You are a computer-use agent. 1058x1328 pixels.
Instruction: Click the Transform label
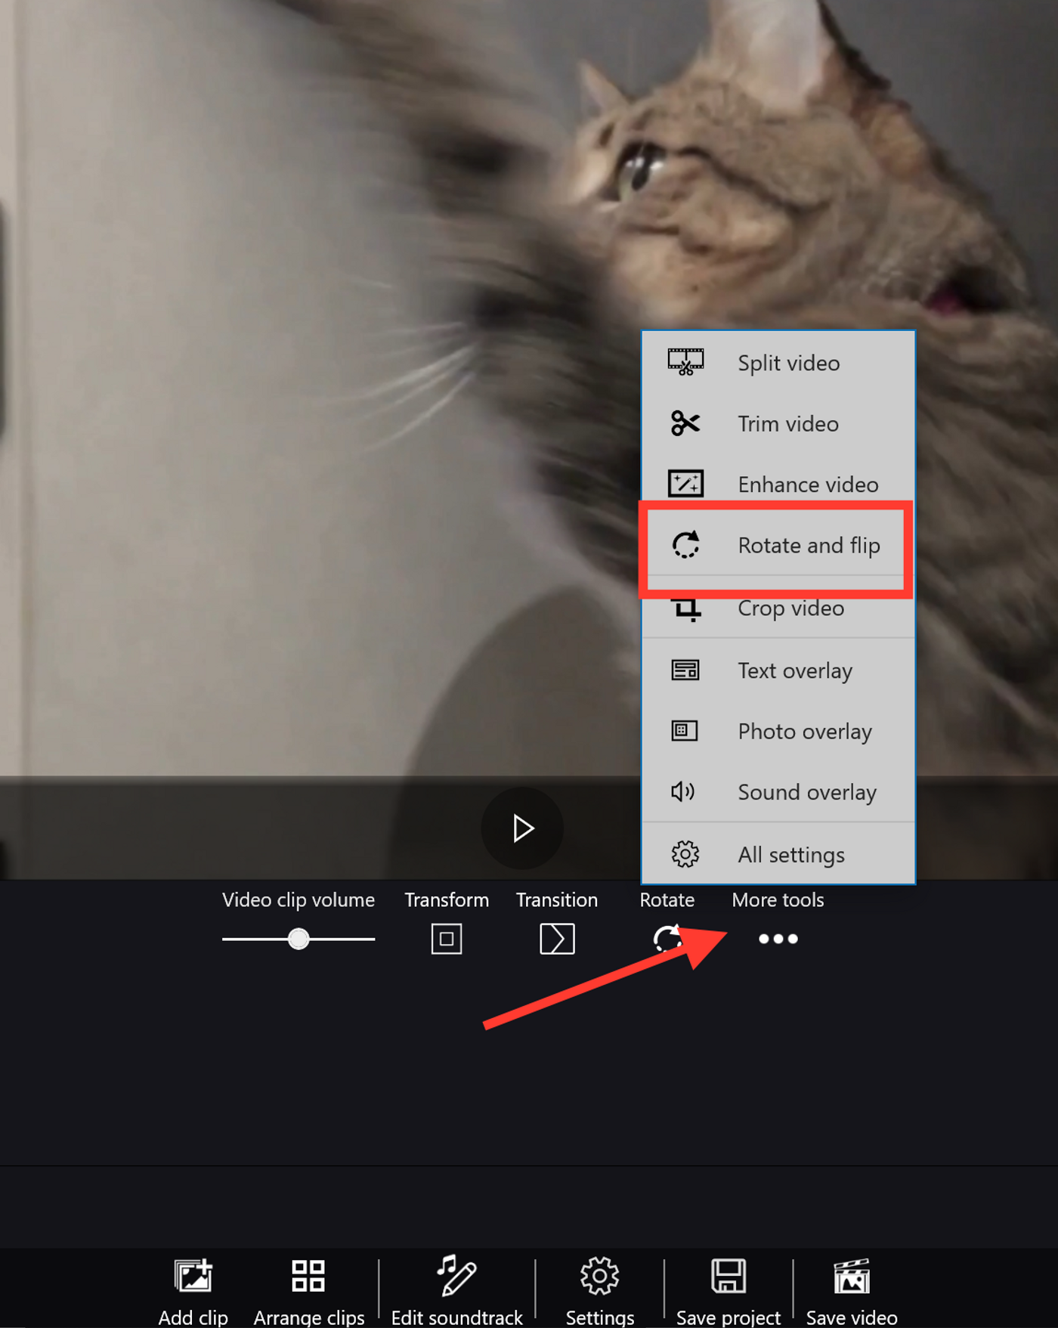[x=447, y=899]
